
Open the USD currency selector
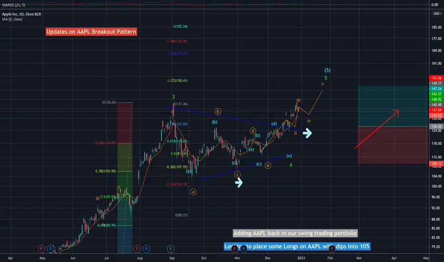click(x=436, y=14)
